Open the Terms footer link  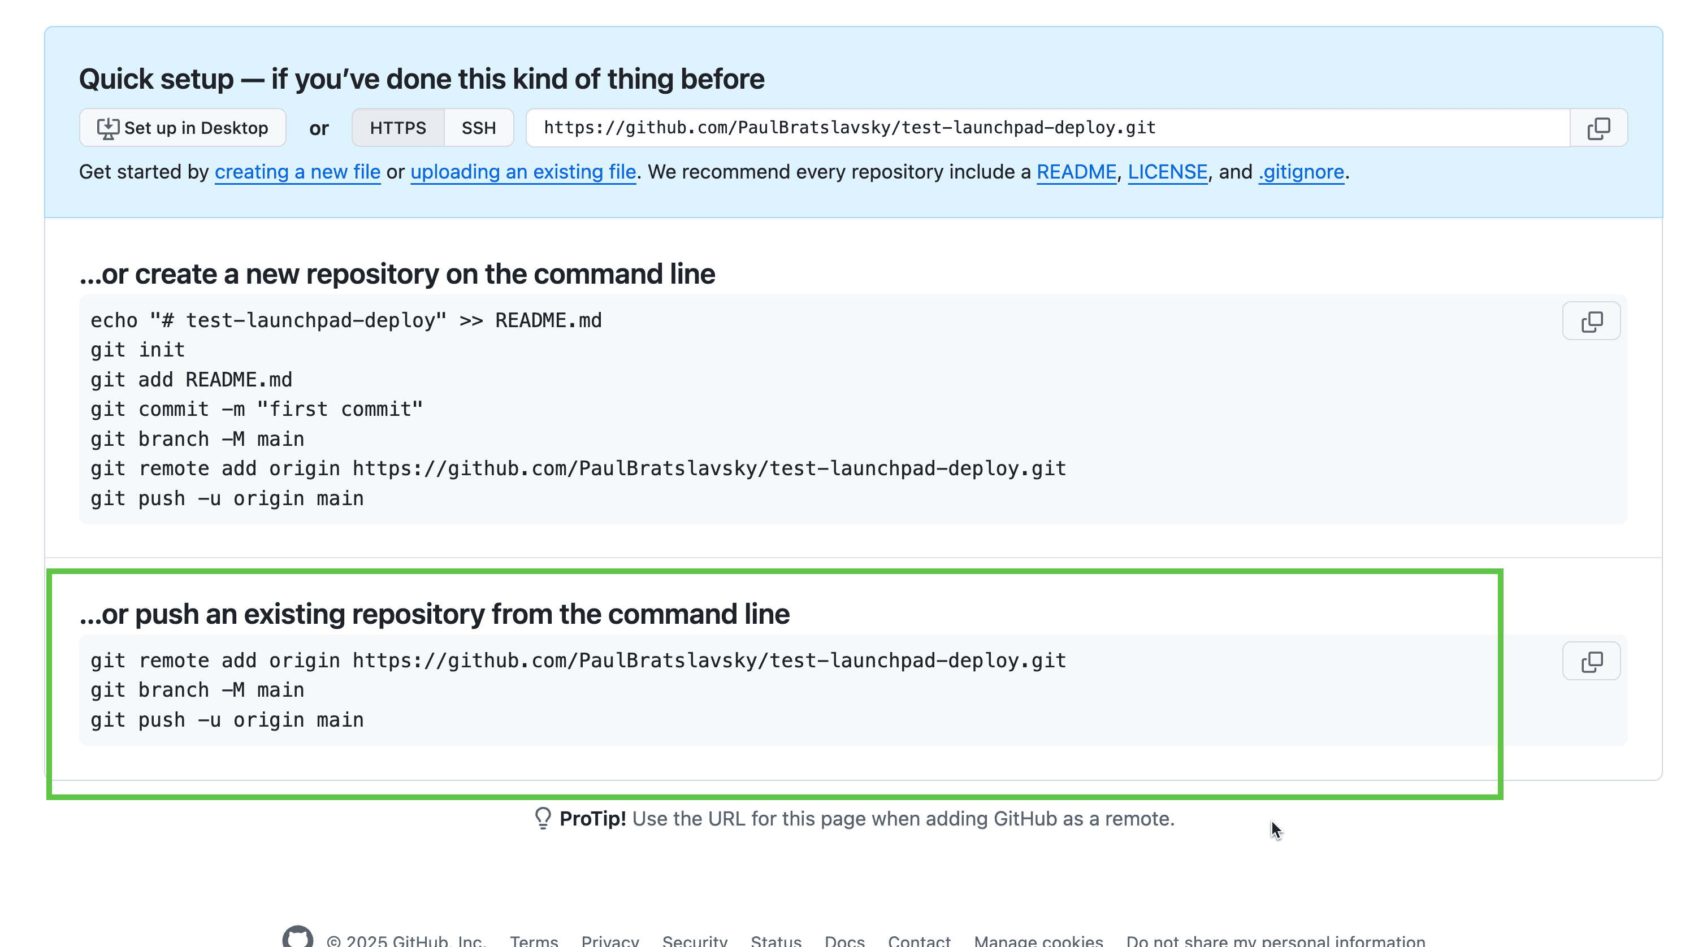[x=534, y=940]
